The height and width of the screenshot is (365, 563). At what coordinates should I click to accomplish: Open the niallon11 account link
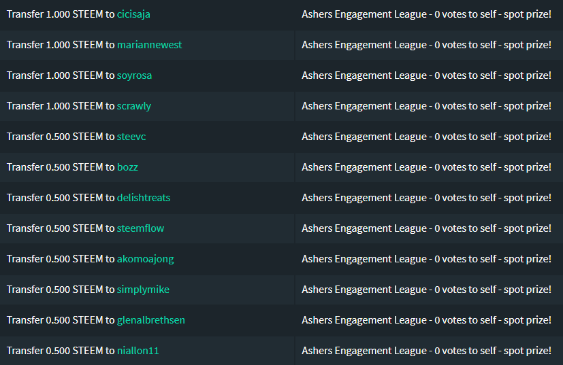(138, 351)
